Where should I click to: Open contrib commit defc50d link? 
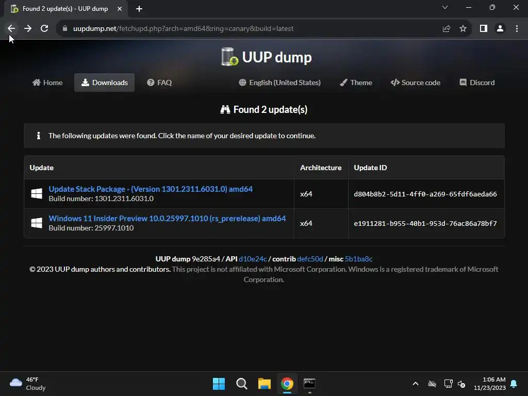pyautogui.click(x=310, y=259)
